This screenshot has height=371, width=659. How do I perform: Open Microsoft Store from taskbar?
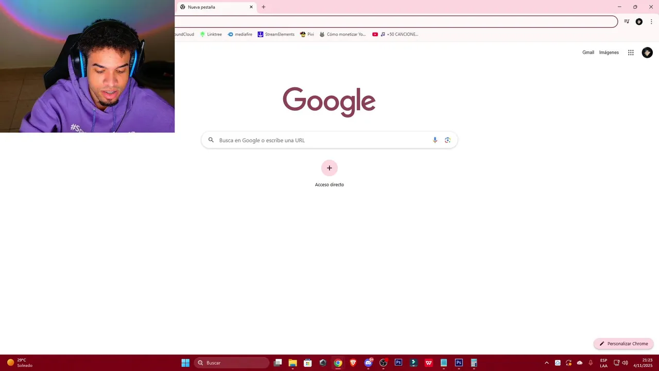click(x=307, y=363)
